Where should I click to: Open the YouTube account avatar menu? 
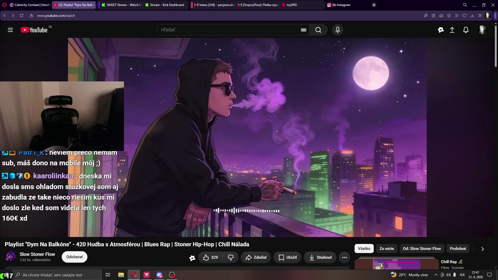tap(482, 30)
